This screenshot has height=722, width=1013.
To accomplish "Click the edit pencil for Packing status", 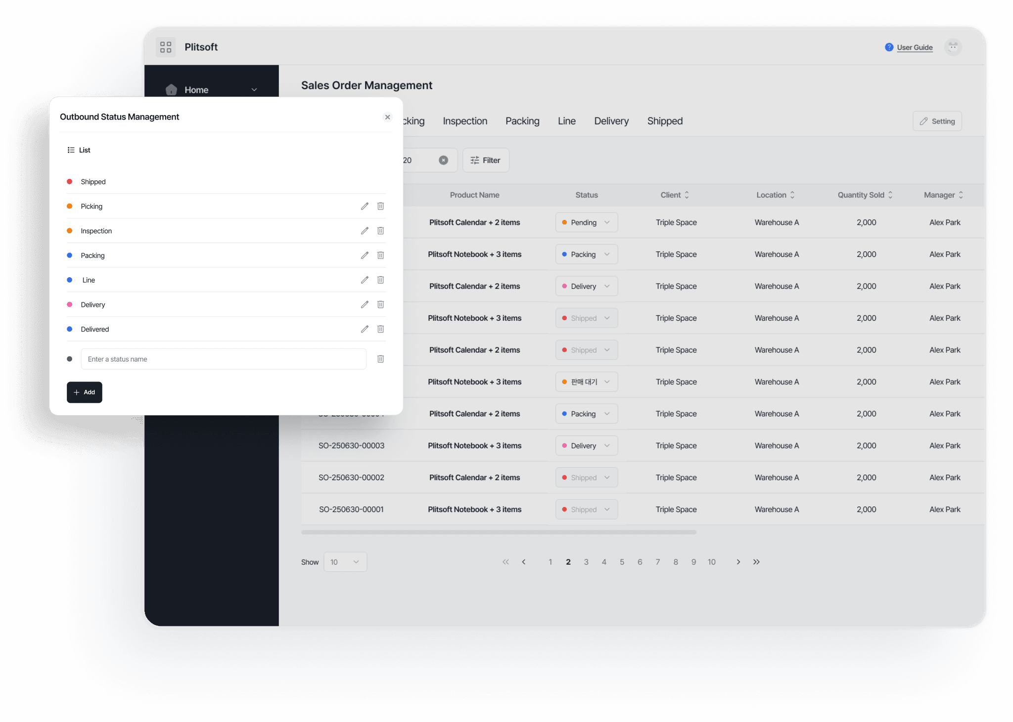I will [365, 255].
